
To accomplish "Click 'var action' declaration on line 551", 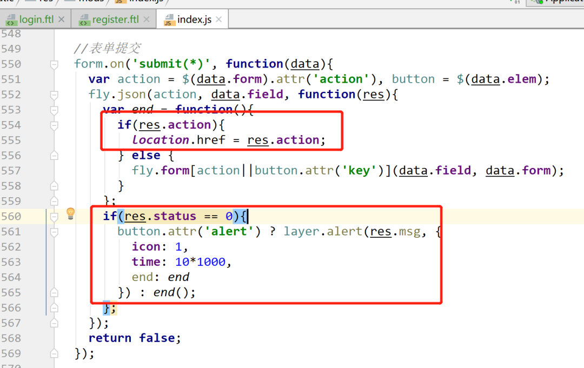I will click(x=124, y=79).
